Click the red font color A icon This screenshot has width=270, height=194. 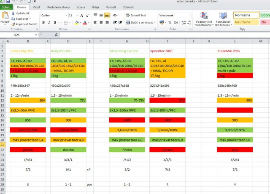pyautogui.click(x=85, y=22)
